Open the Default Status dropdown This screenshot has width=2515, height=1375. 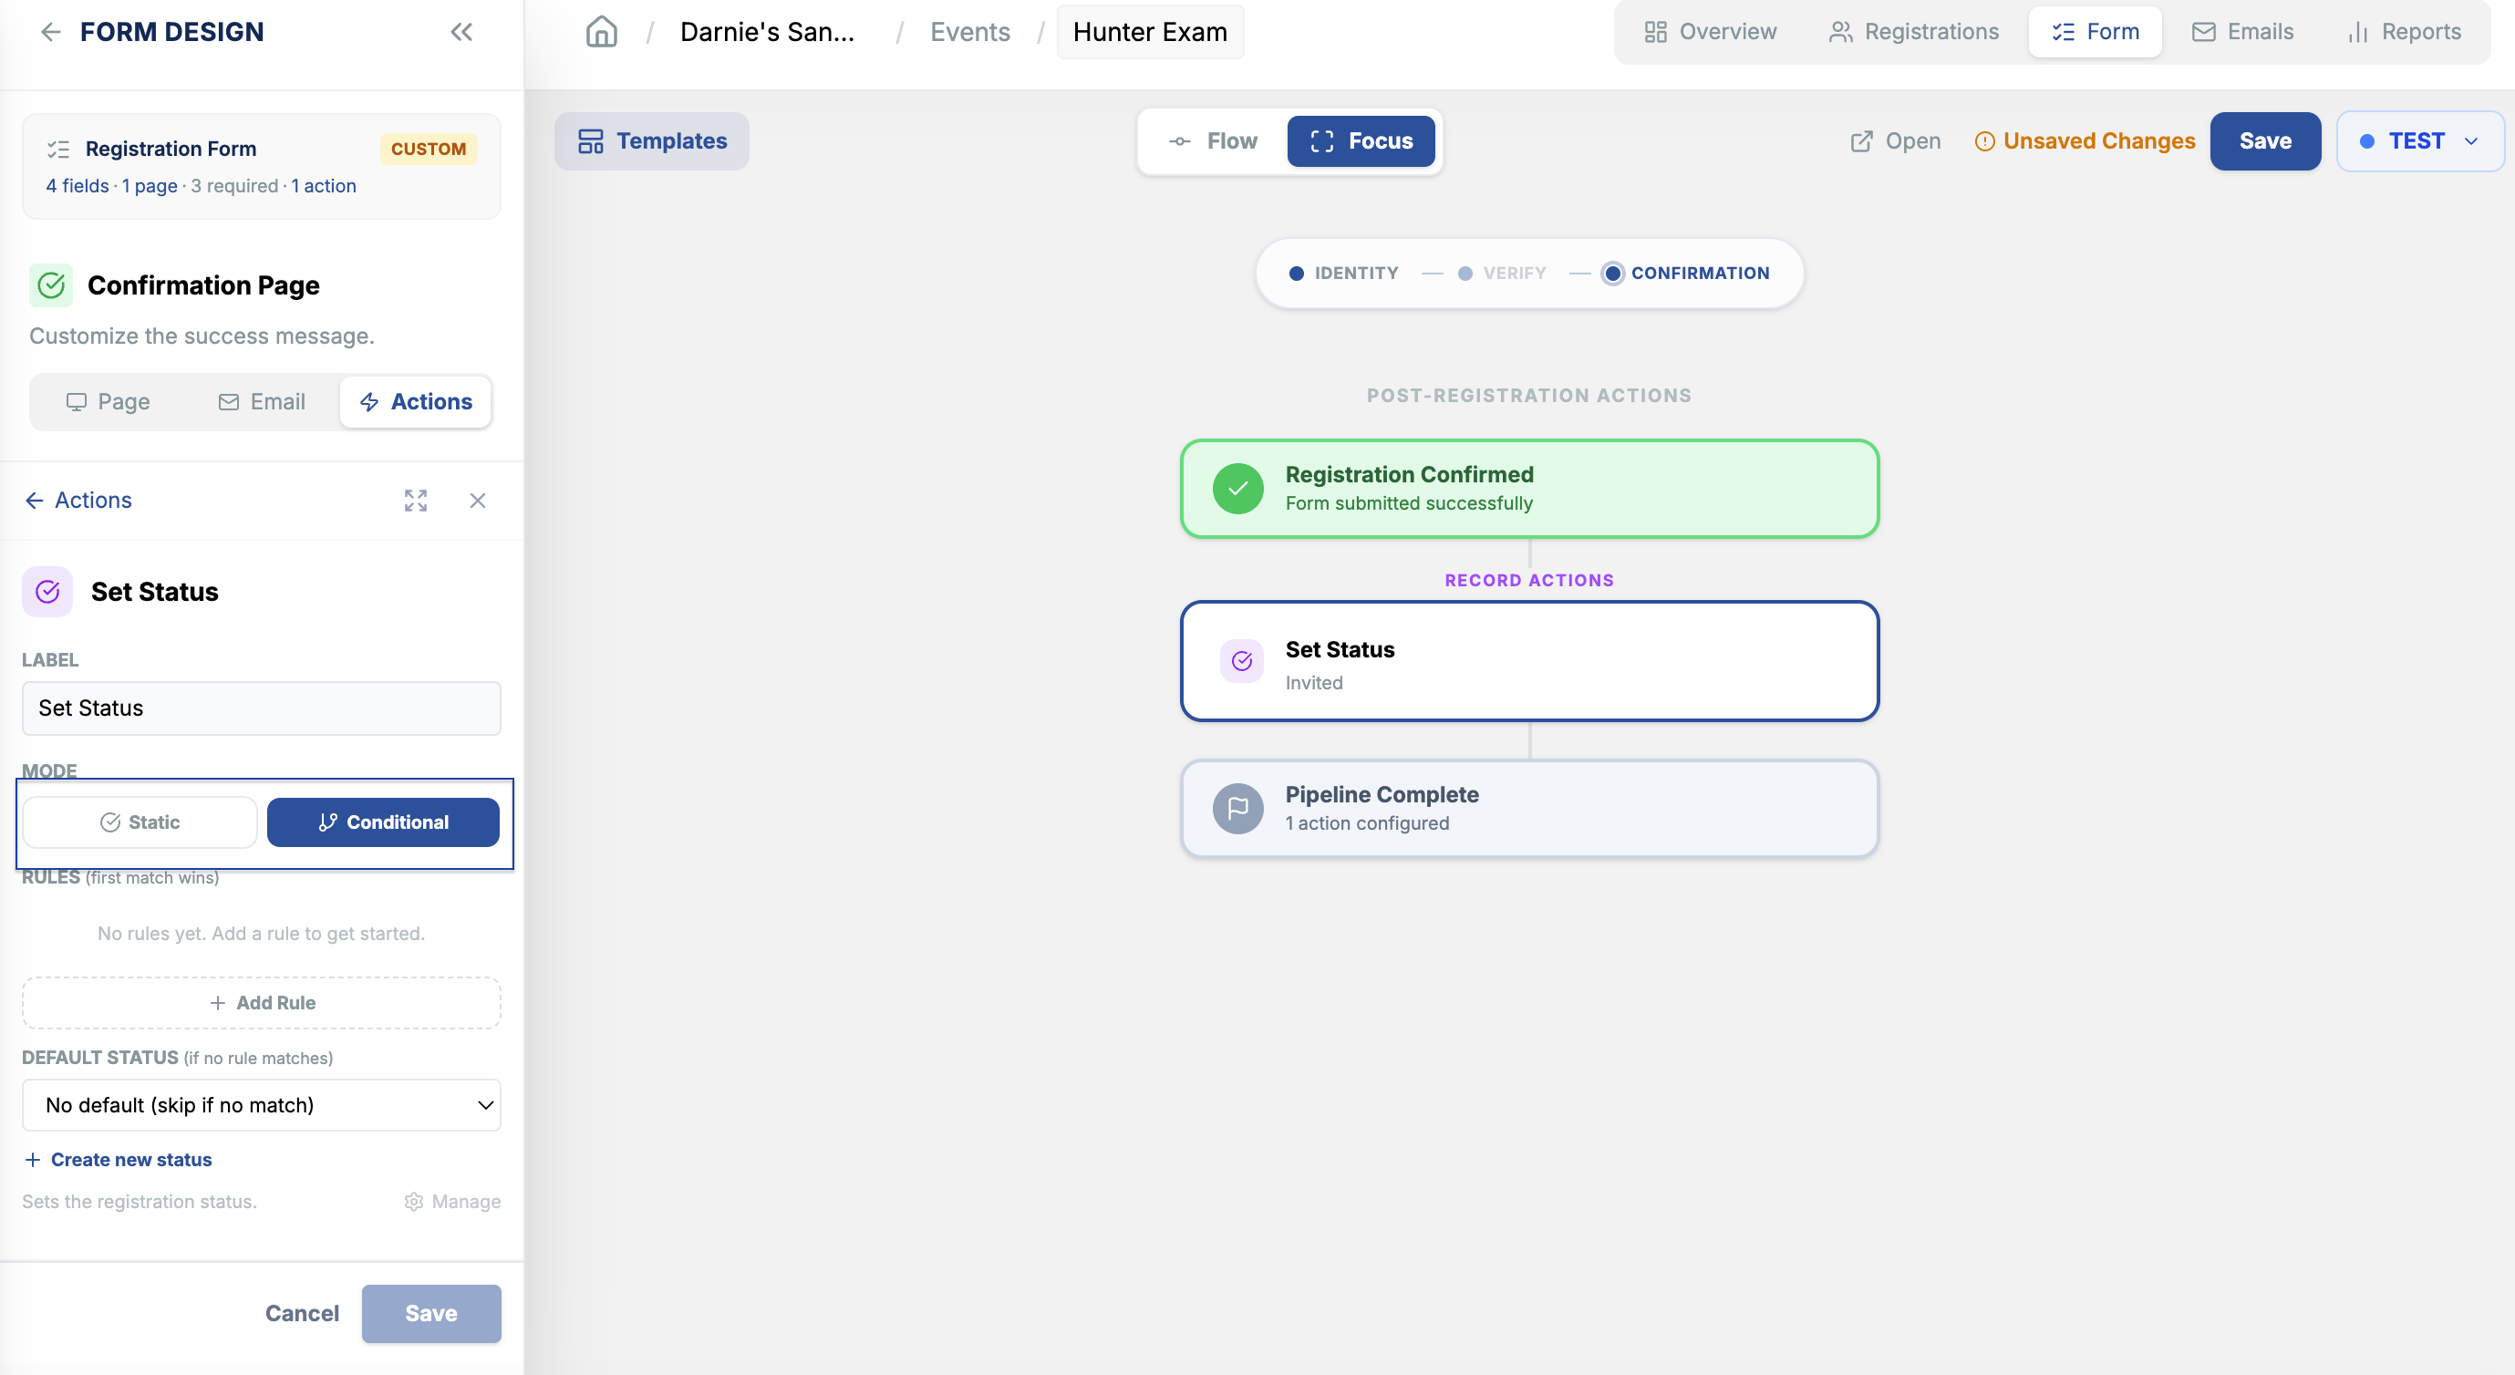click(262, 1104)
